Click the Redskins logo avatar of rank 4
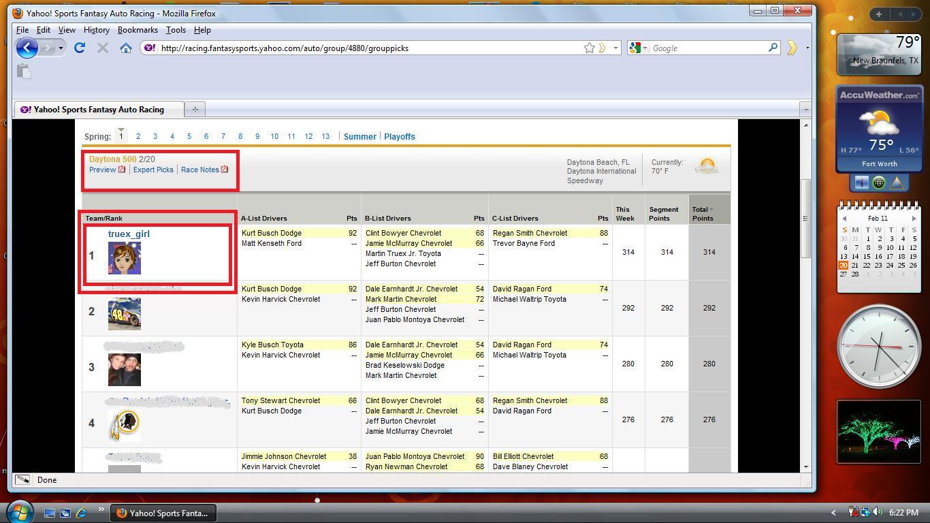Screen dimensions: 930x523 coord(125,426)
